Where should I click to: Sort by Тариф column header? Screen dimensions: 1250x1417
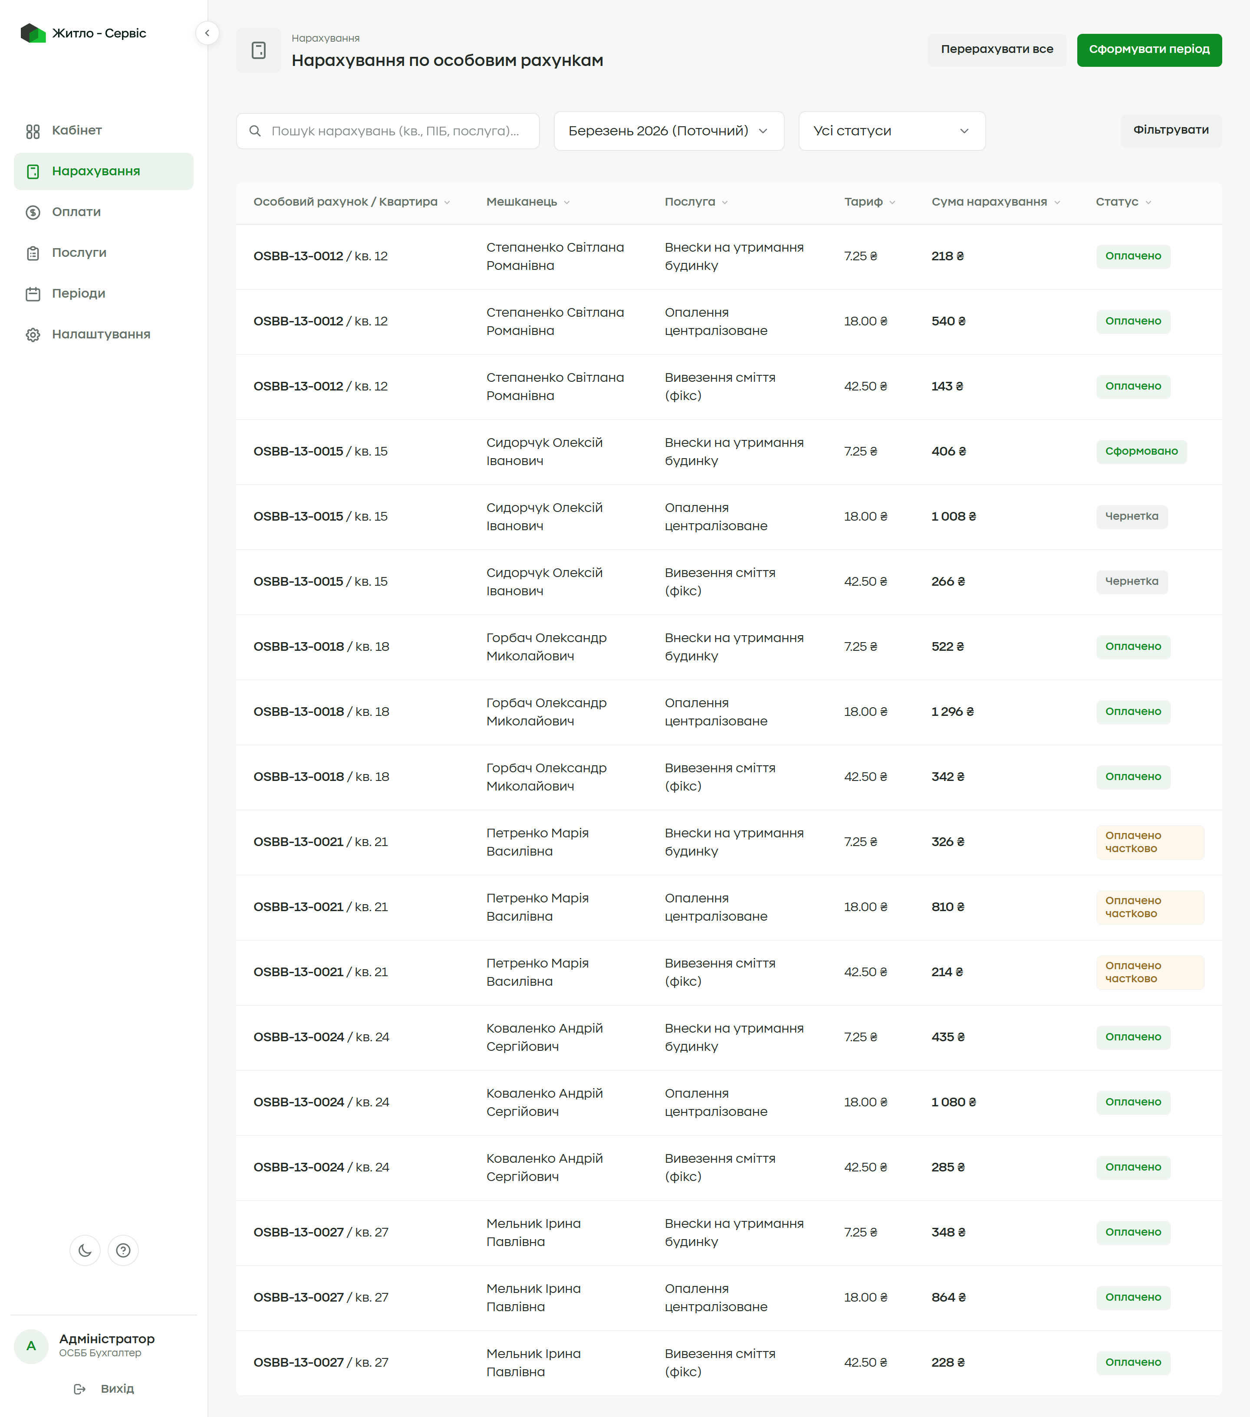click(869, 202)
